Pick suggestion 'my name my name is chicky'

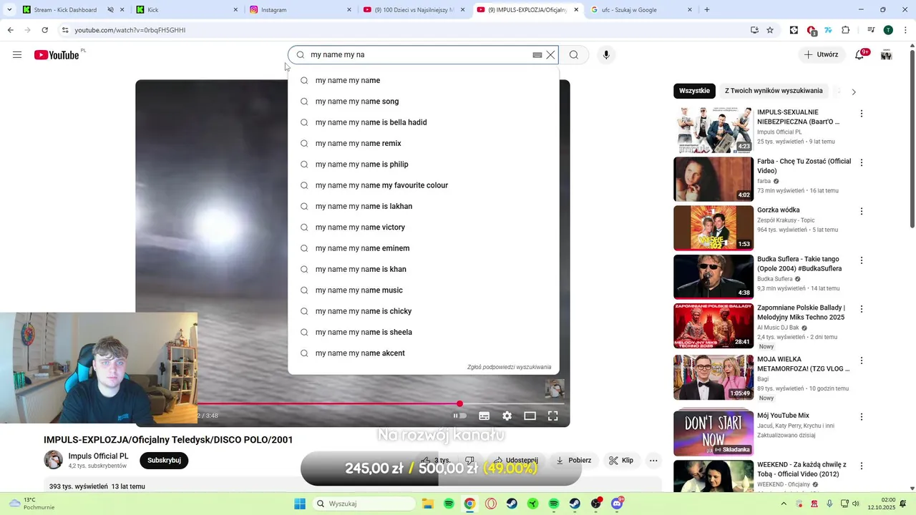(x=424, y=311)
